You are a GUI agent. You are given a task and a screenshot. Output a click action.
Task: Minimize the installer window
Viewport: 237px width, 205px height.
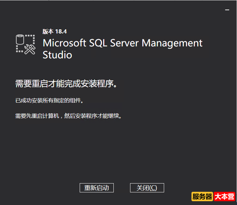pos(227,10)
